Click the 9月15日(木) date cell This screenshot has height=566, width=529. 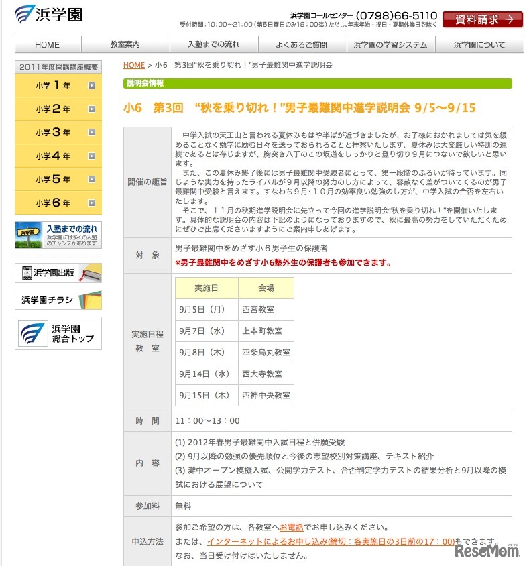pyautogui.click(x=207, y=395)
